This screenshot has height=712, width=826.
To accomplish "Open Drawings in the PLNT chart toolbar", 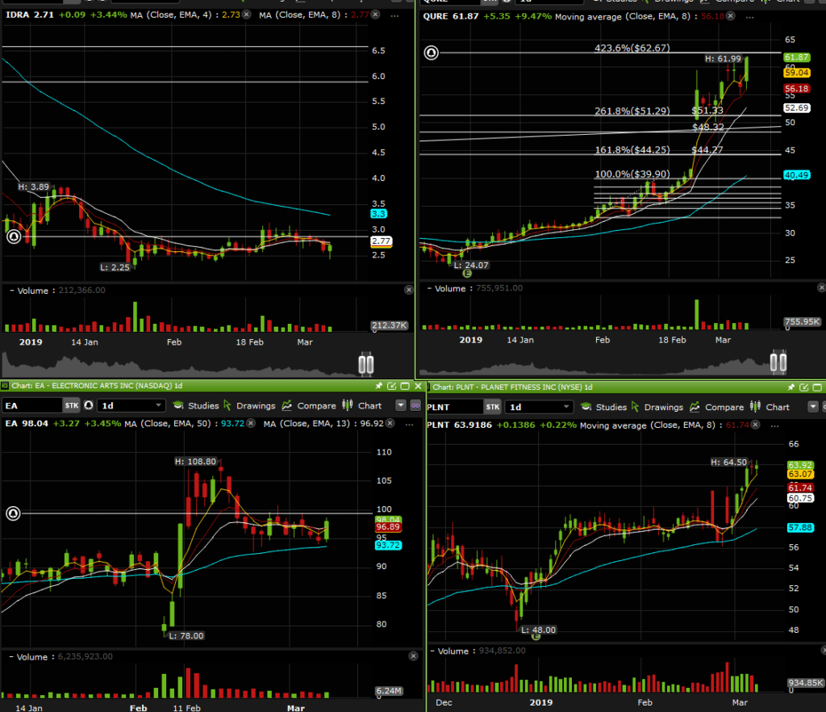I will point(657,407).
